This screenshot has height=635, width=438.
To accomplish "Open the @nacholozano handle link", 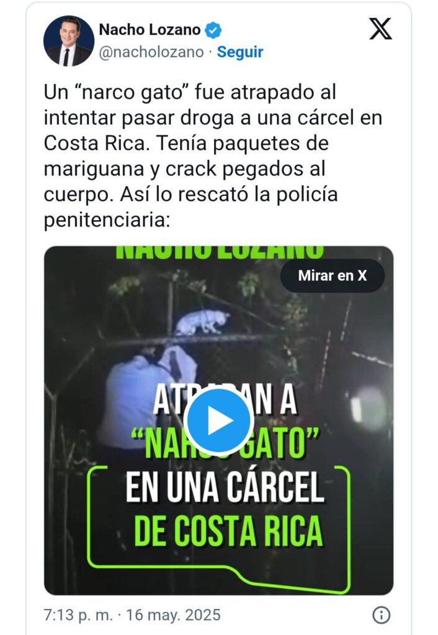I will coord(151,52).
